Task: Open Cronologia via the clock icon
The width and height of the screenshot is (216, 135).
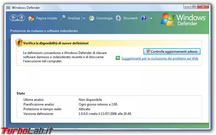Action: point(91,18)
